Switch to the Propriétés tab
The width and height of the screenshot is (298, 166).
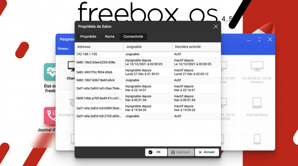pyautogui.click(x=88, y=36)
